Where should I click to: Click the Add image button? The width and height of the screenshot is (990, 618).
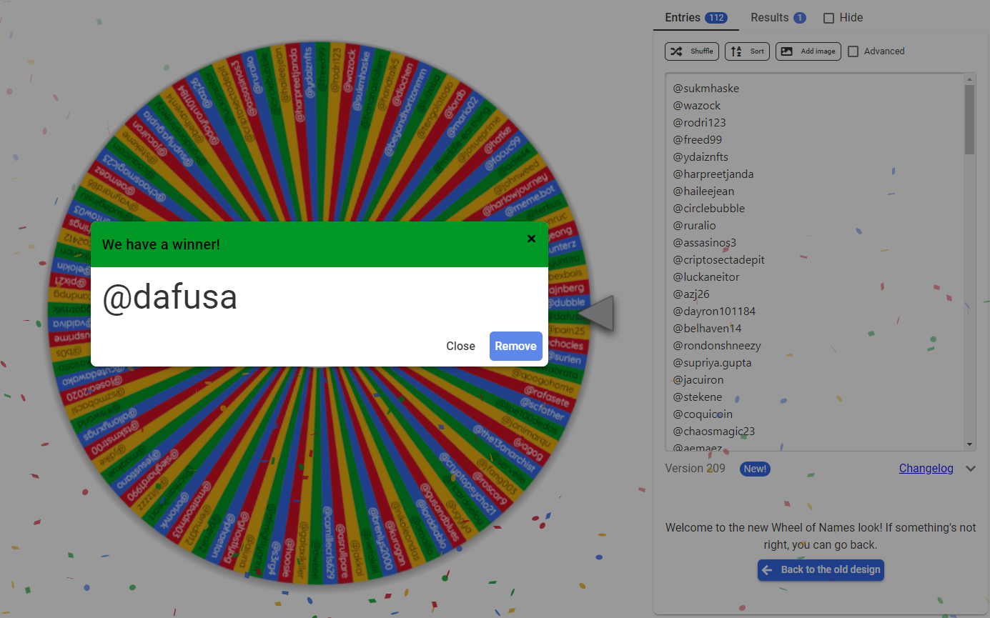pyautogui.click(x=808, y=51)
